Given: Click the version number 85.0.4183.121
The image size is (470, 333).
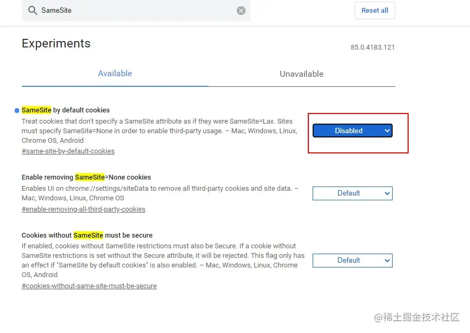Looking at the screenshot, I should point(372,47).
